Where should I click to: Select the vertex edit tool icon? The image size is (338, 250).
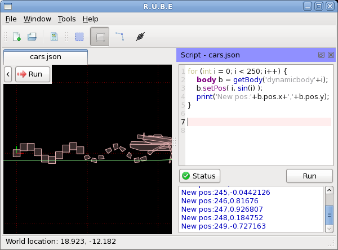click(119, 37)
